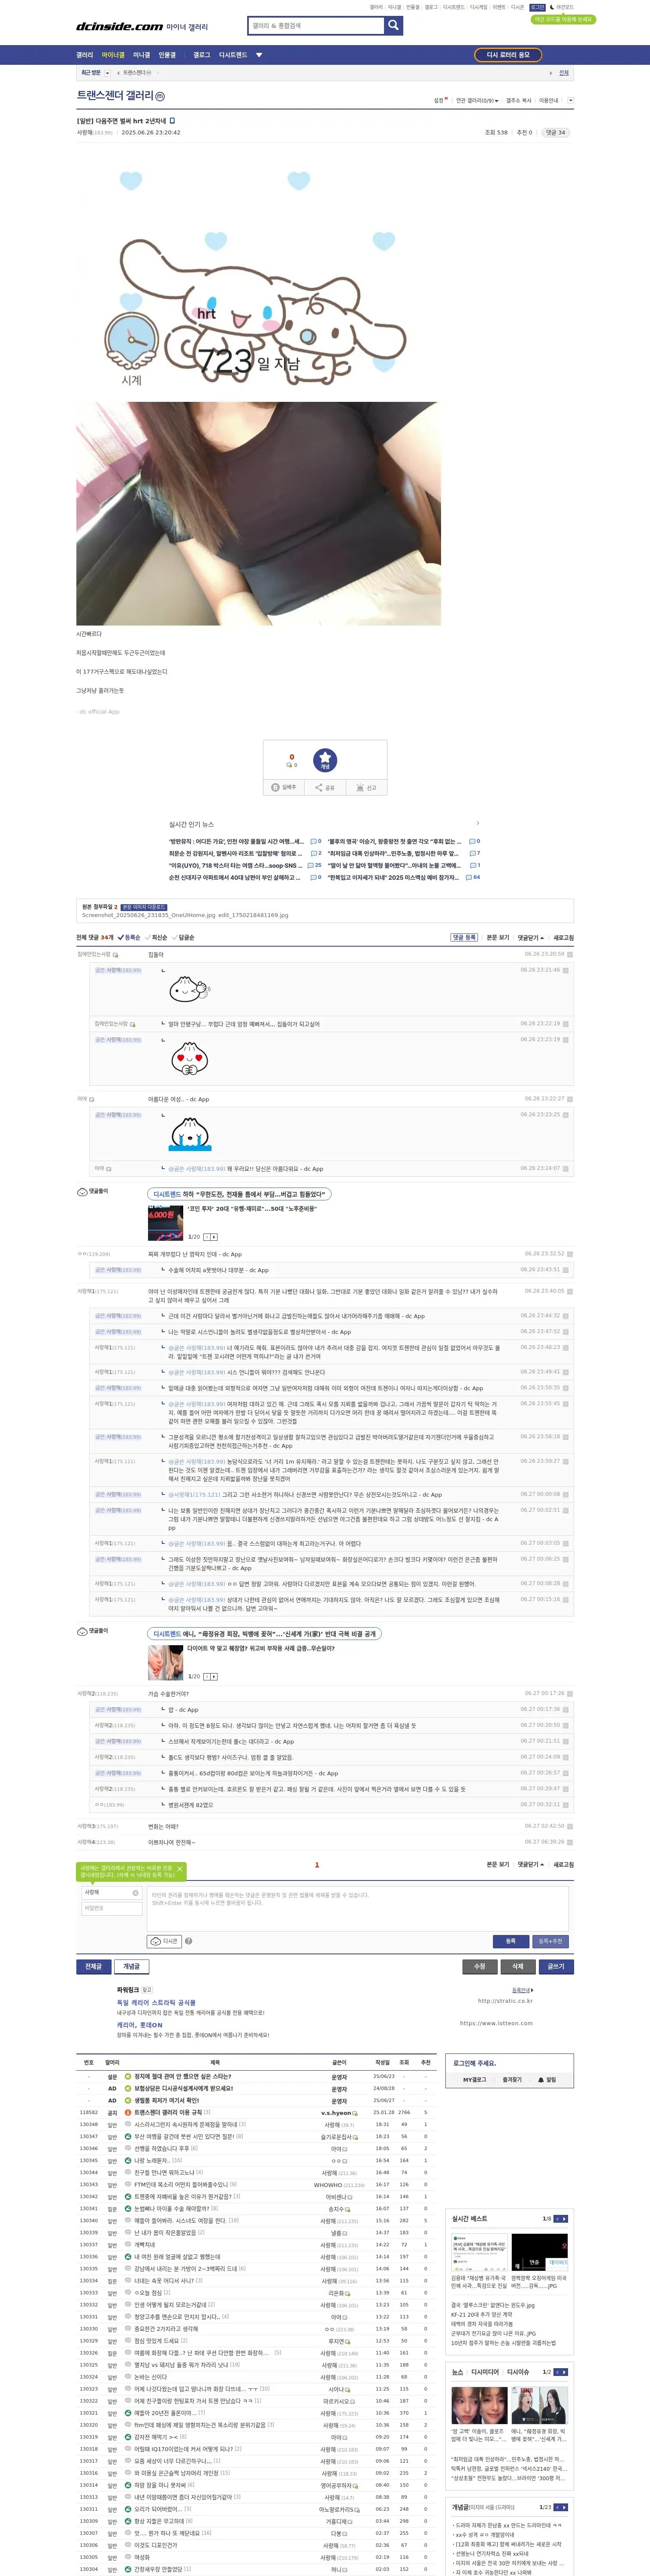
Task: Click the mobile-post icon next to the title
Action: 172,120
